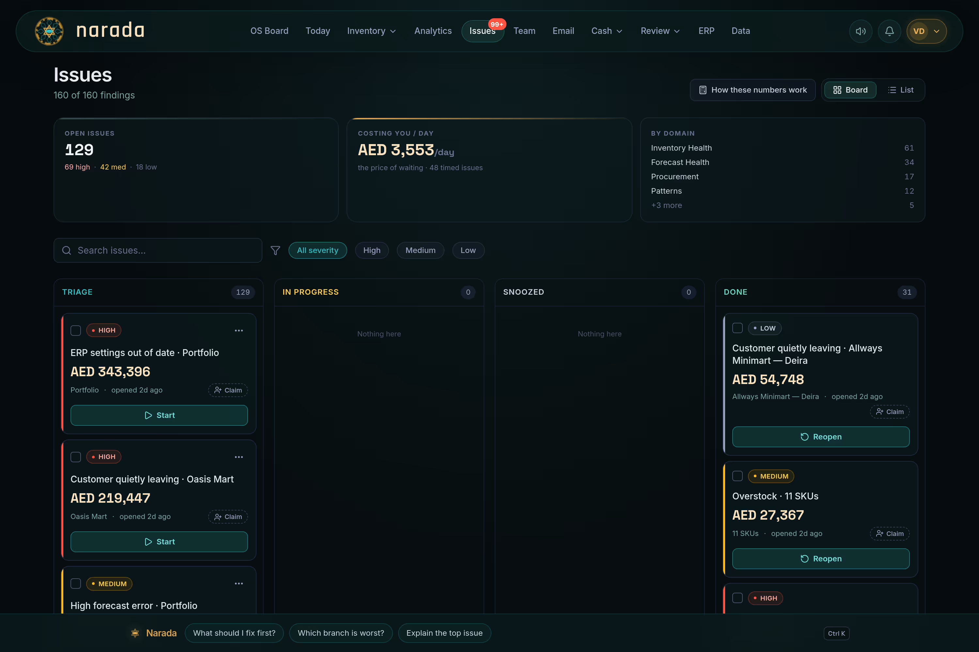Click the 69 high count
Image resolution: width=979 pixels, height=652 pixels.
tap(77, 167)
